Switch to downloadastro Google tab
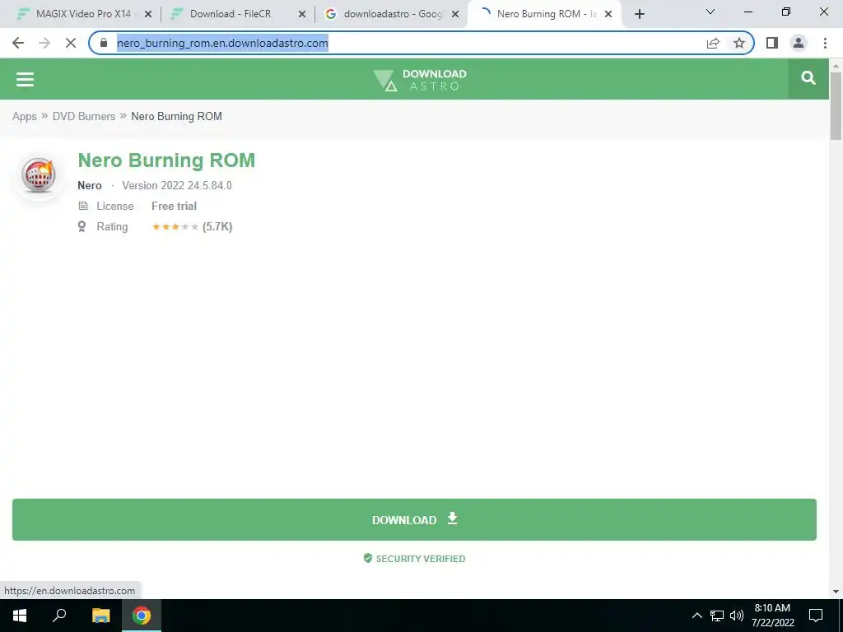 [x=391, y=14]
